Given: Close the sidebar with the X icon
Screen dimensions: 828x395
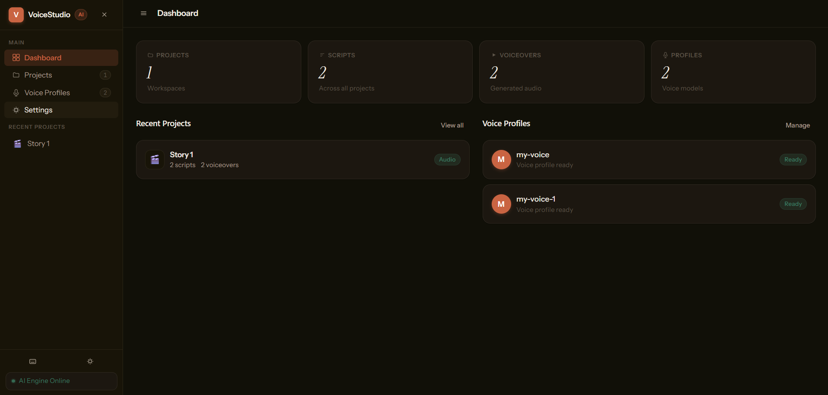Looking at the screenshot, I should point(104,15).
